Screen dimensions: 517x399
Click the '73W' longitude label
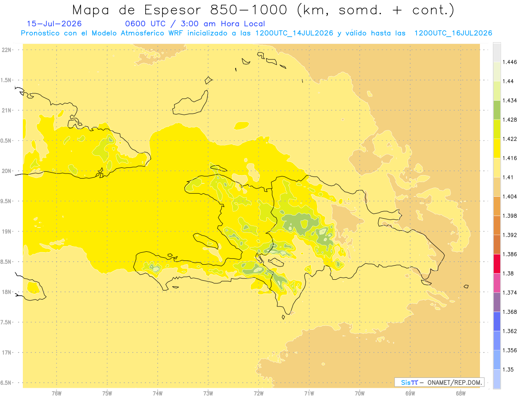[x=208, y=393]
